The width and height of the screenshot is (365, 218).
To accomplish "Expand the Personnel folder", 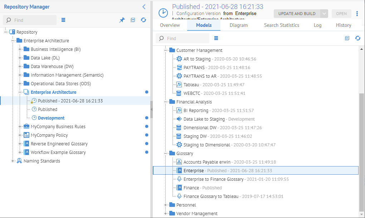I will point(166,205).
